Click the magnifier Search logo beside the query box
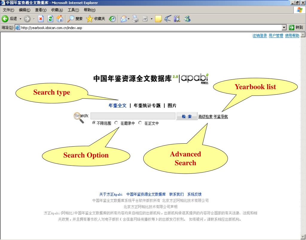Screen dimensions: 306x240 point(79,118)
